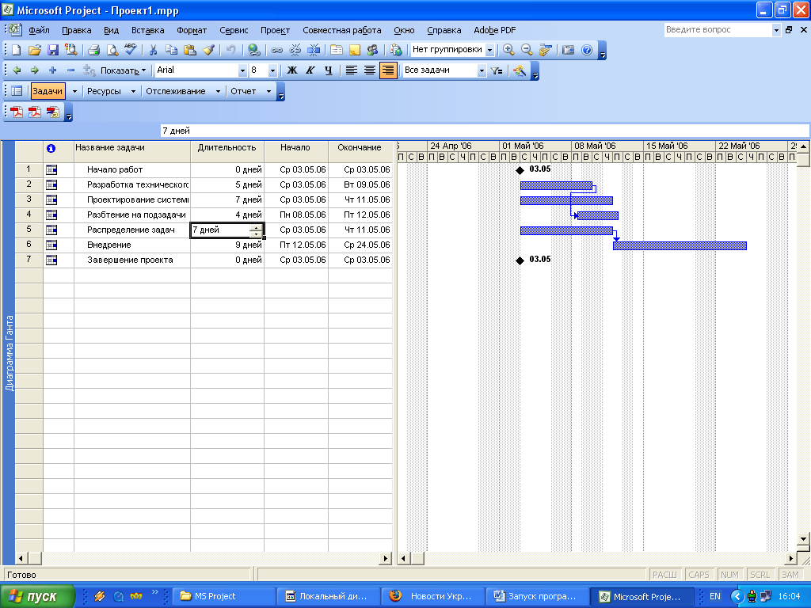
Task: Toggle bold formatting (Ж)
Action: tap(292, 70)
